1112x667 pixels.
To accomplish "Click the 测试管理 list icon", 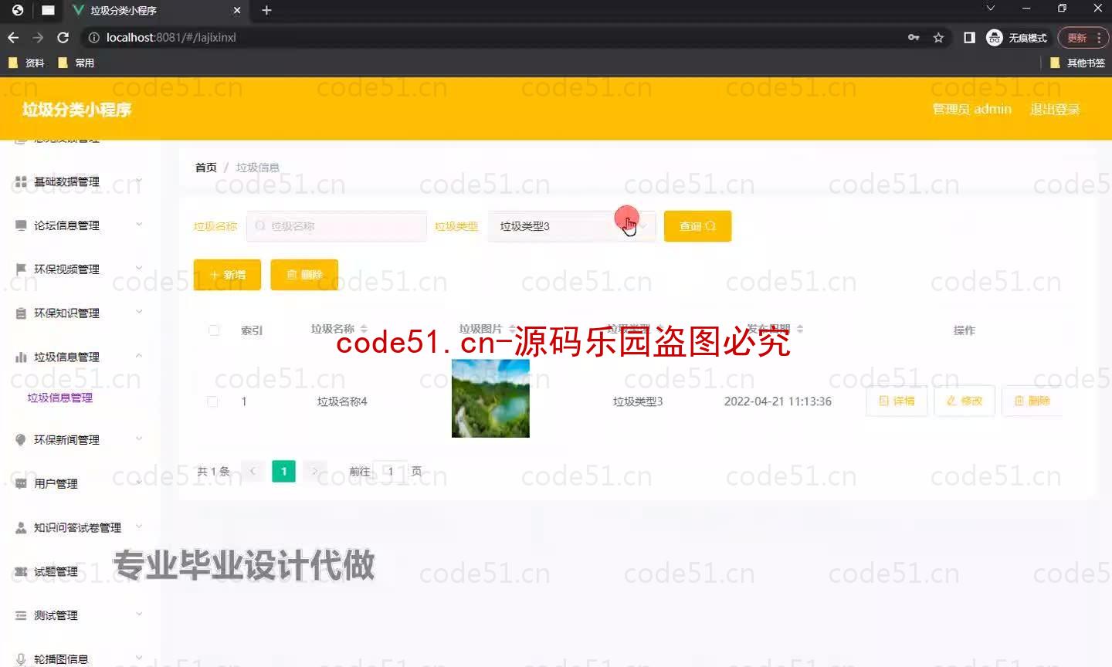I will [21, 615].
